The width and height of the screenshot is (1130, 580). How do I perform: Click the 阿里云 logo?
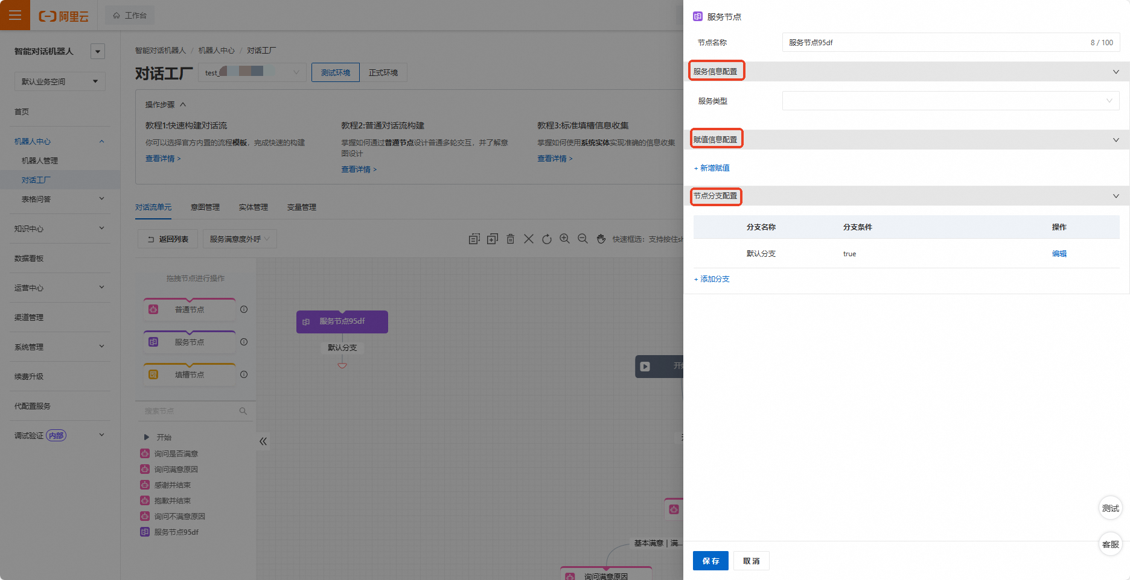(64, 16)
